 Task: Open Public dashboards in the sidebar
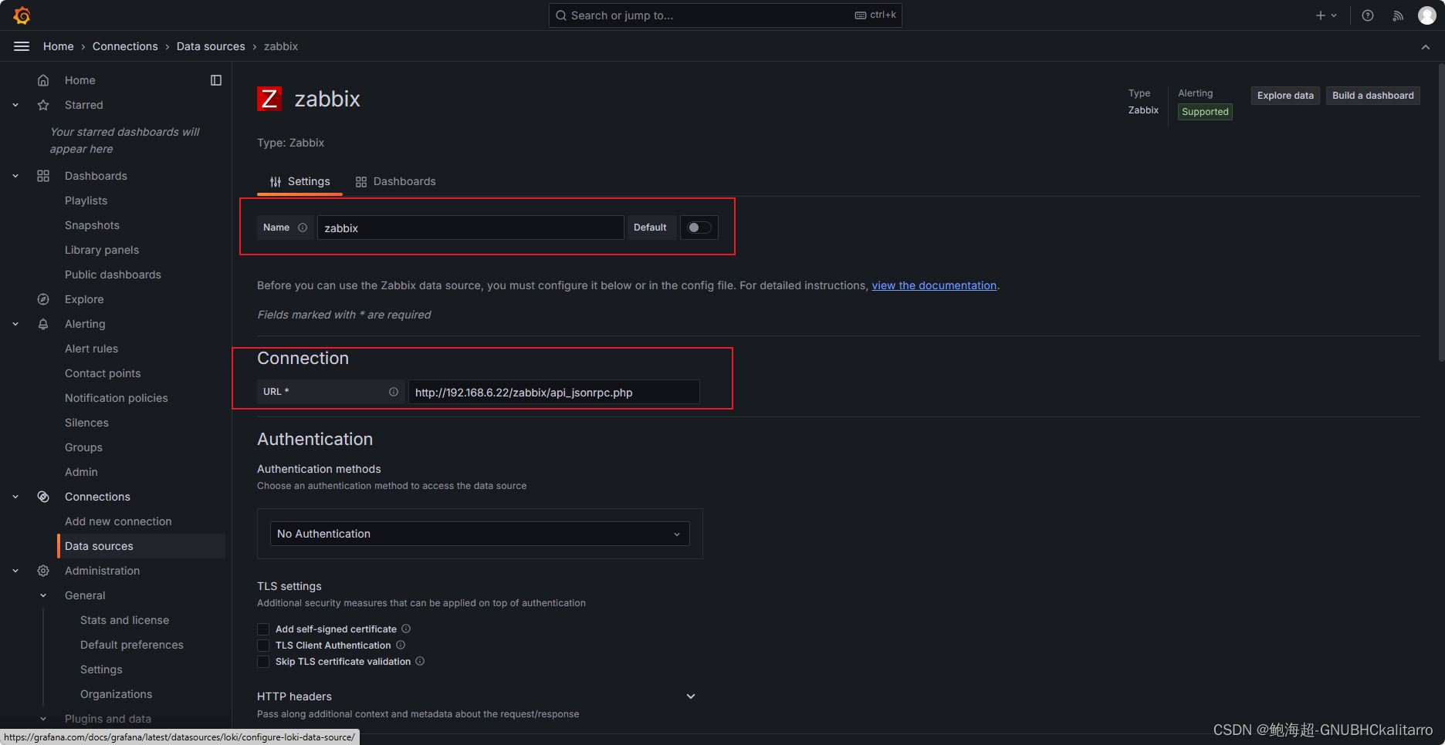113,275
